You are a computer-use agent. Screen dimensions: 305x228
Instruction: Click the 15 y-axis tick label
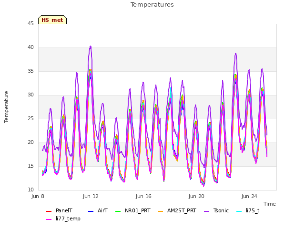point(30,166)
